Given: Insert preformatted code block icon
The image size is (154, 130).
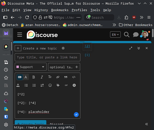Looking at the screenshot, I should pyautogui.click(x=74, y=77).
